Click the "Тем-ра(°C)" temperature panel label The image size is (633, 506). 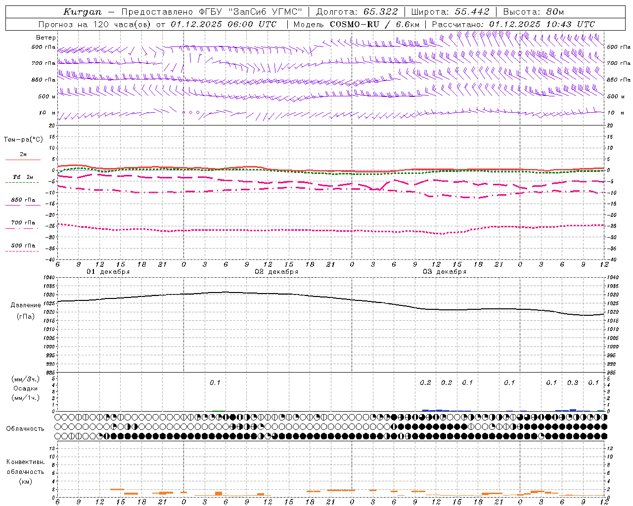23,140
